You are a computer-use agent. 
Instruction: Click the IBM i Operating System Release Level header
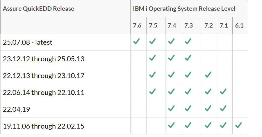(x=184, y=9)
